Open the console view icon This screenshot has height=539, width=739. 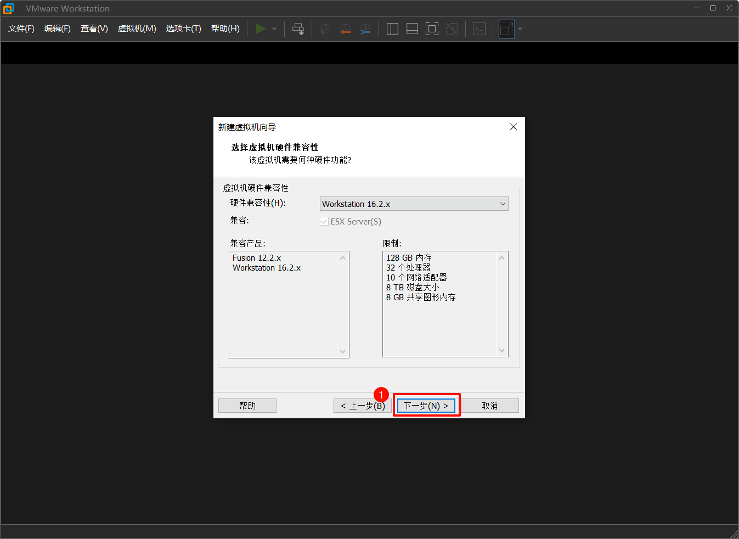coord(479,29)
